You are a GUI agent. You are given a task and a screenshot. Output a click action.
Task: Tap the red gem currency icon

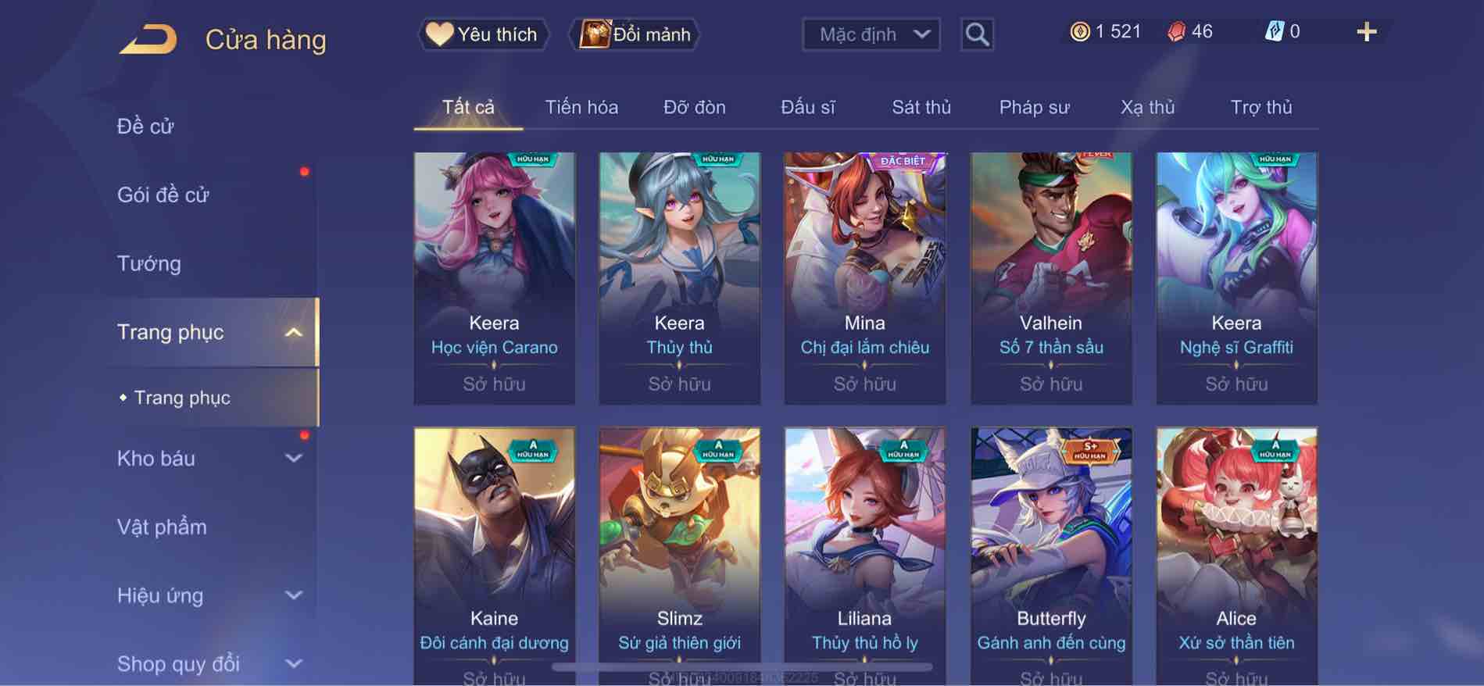pos(1177,32)
